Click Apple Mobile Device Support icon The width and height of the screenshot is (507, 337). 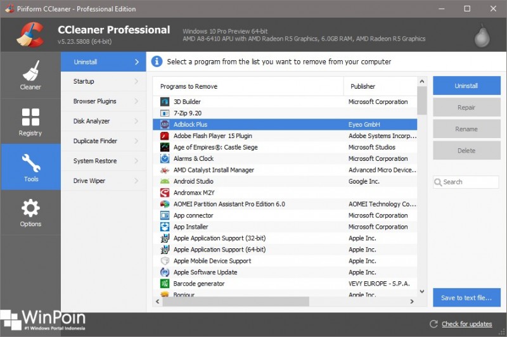pyautogui.click(x=165, y=261)
